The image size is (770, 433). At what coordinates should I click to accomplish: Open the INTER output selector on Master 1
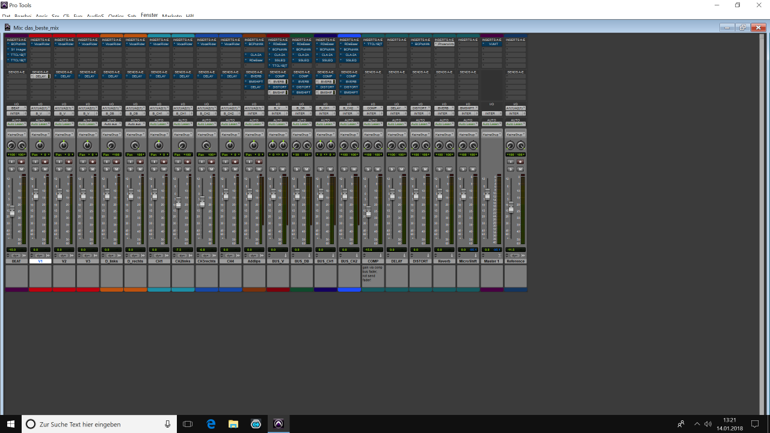pyautogui.click(x=492, y=113)
